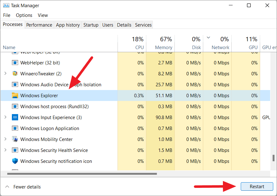Click the Windows Logon Application icon
Viewport: 277px width, 196px height.
15,128
